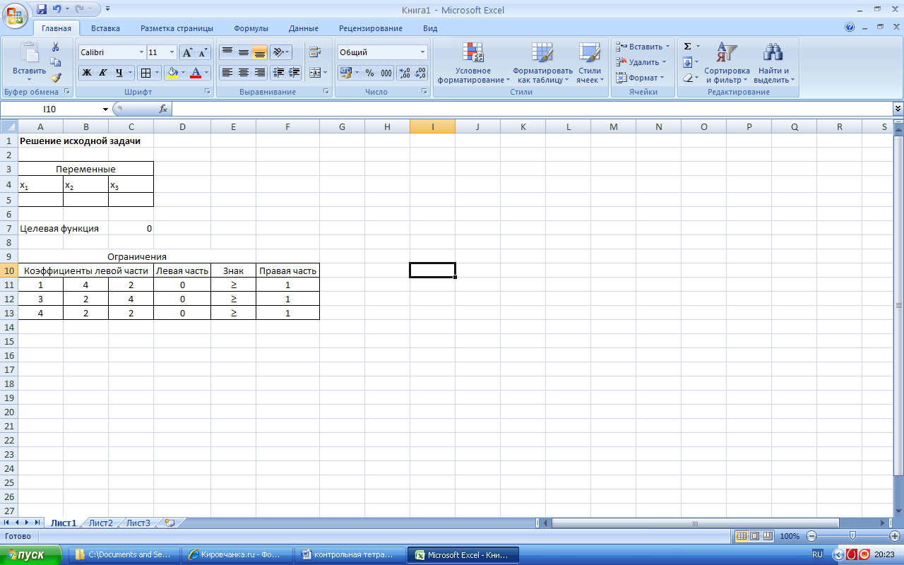Click zoom in plus button

click(x=894, y=536)
